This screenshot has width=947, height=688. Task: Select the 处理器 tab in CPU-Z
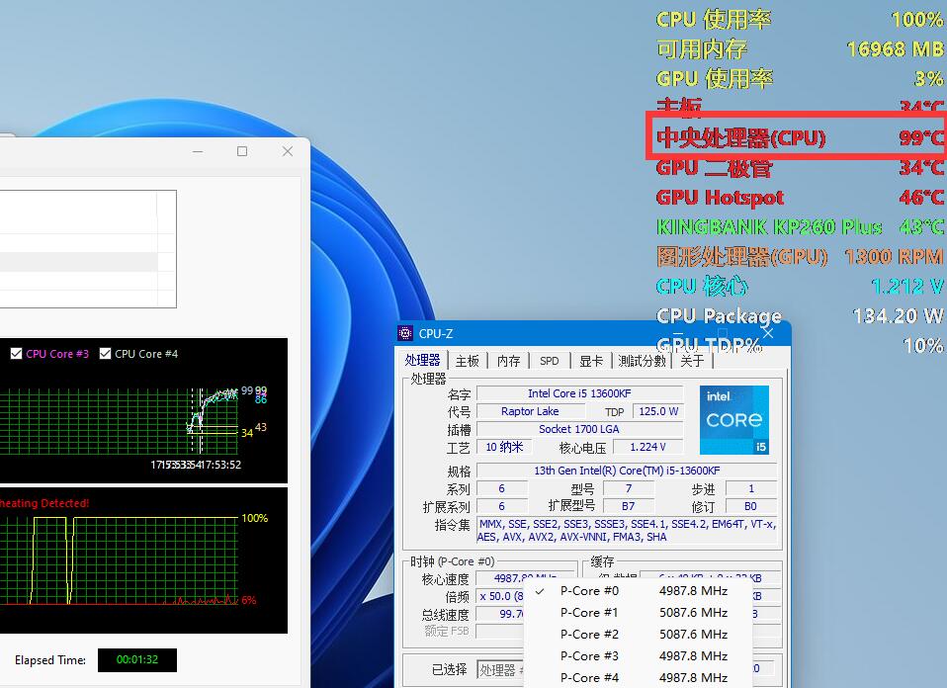point(422,360)
